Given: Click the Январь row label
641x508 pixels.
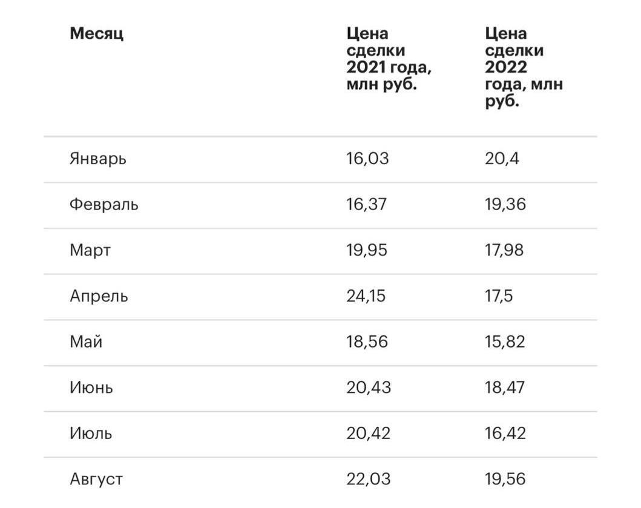Looking at the screenshot, I should click(97, 159).
